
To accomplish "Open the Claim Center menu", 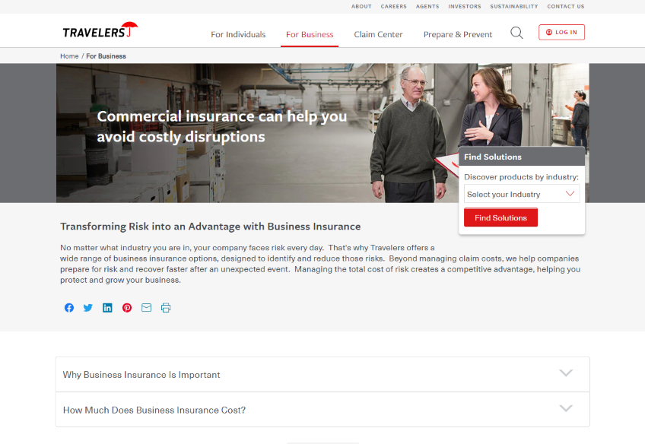I will point(379,34).
